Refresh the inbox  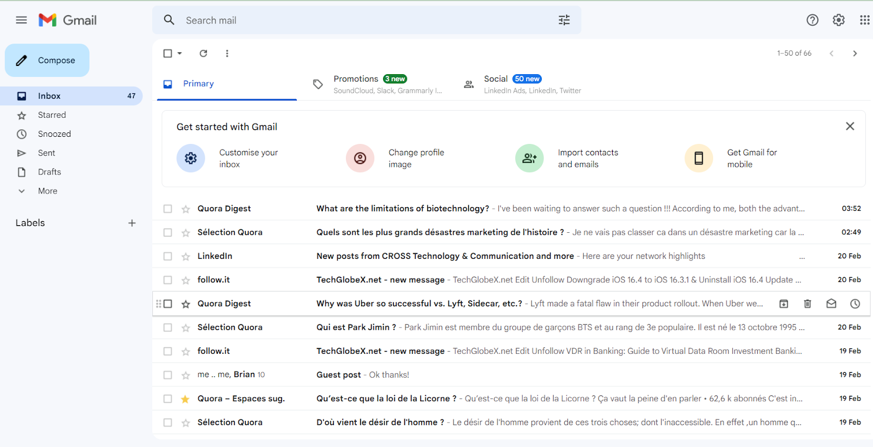point(204,53)
